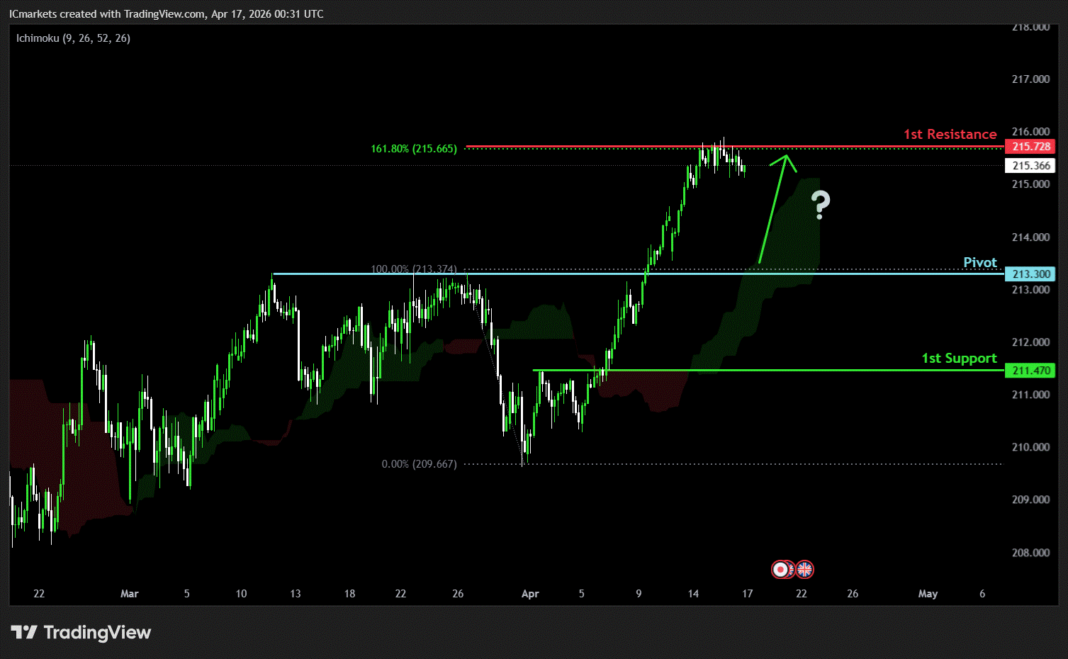This screenshot has width=1068, height=659.
Task: Click the white 215.366 current price tag
Action: coord(1030,166)
